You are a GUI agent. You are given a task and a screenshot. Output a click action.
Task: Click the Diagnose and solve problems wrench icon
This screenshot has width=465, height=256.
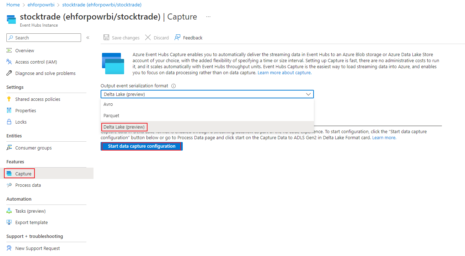(9, 73)
